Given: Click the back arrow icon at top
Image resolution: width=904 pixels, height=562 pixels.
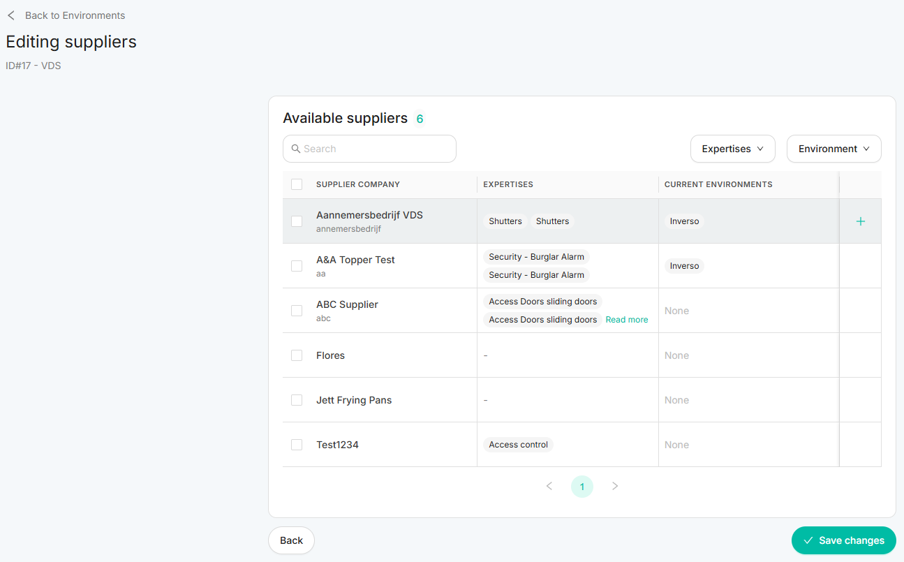Looking at the screenshot, I should [x=11, y=15].
